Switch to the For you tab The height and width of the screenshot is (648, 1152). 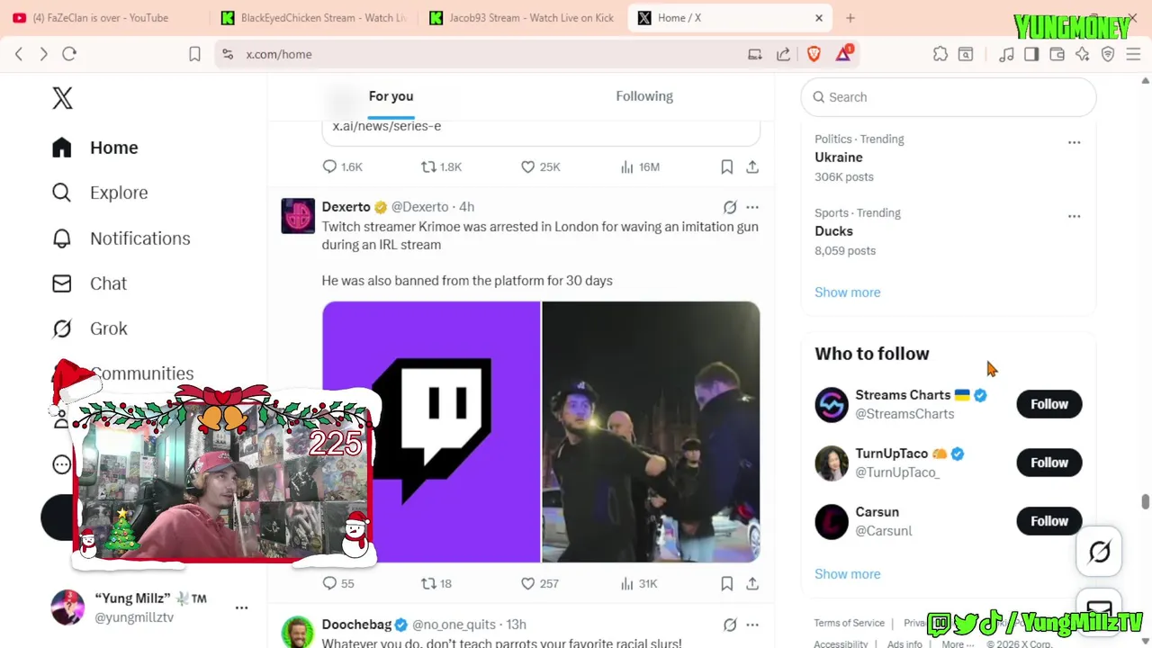point(391,96)
